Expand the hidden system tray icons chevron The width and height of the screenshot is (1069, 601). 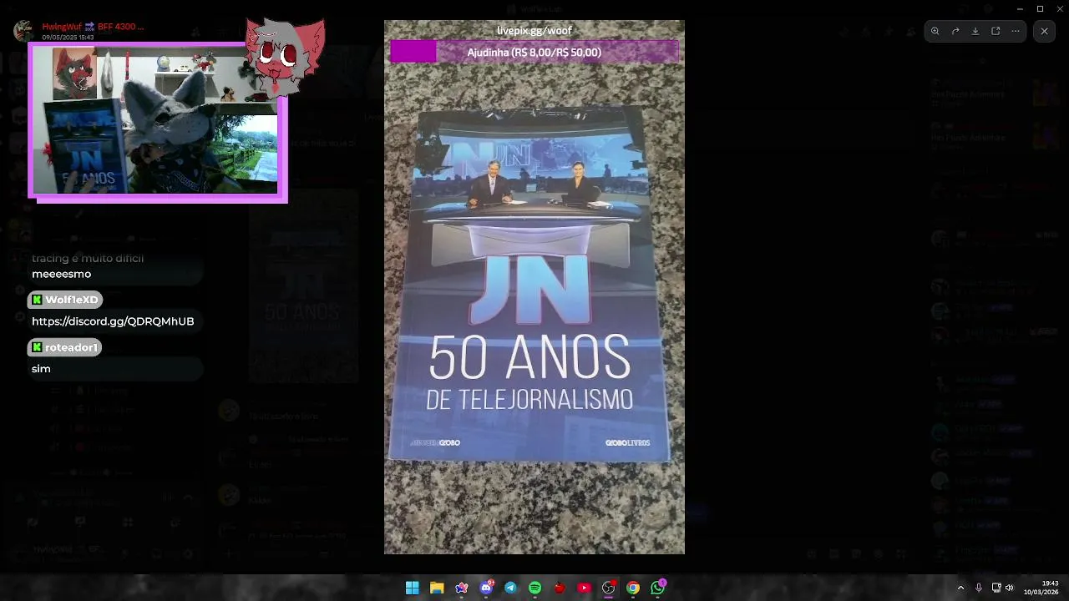[960, 588]
